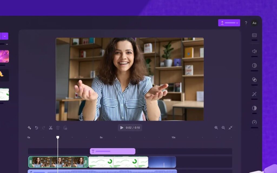Viewport: 277px width, 173px height.
Task: Select the chart dashboard media thumbnail
Action: (4, 94)
